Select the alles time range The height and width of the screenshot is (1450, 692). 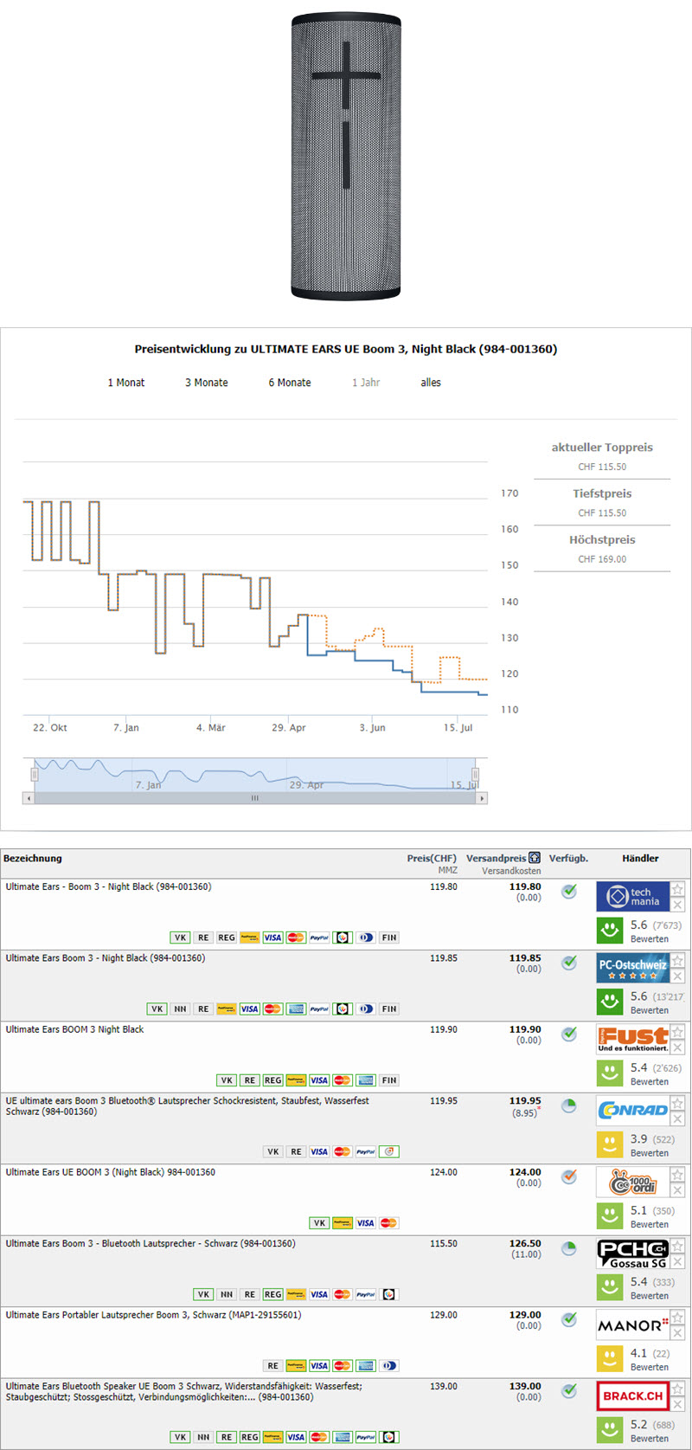coord(431,383)
